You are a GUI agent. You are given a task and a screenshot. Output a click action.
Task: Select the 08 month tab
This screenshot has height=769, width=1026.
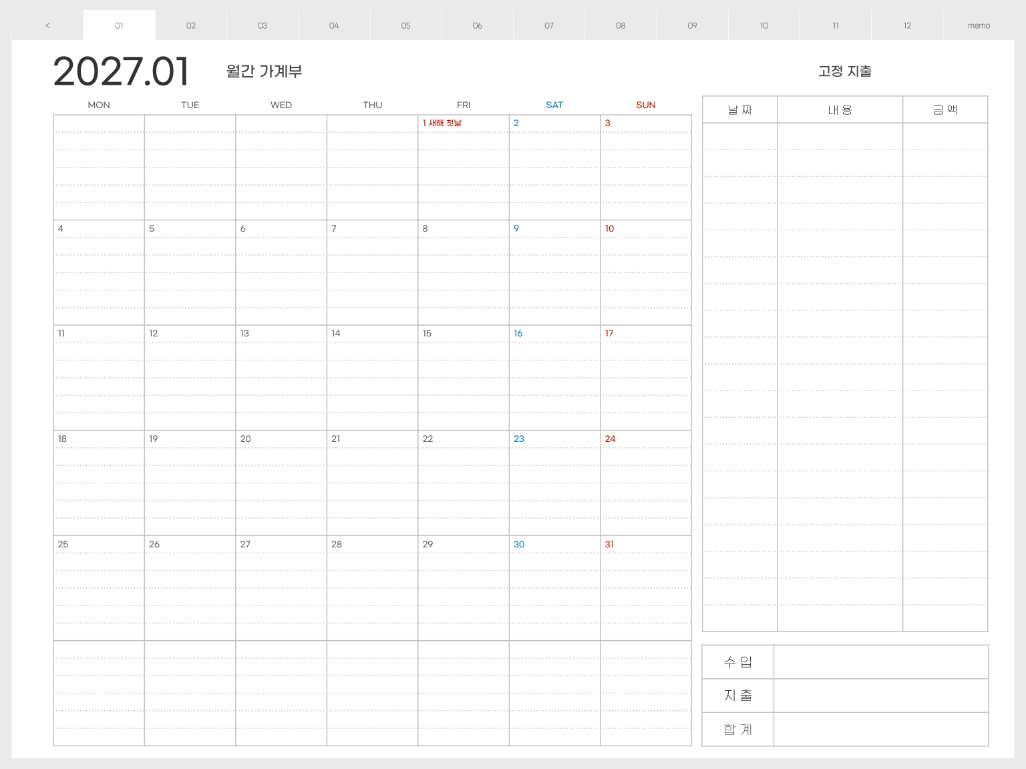pyautogui.click(x=621, y=25)
